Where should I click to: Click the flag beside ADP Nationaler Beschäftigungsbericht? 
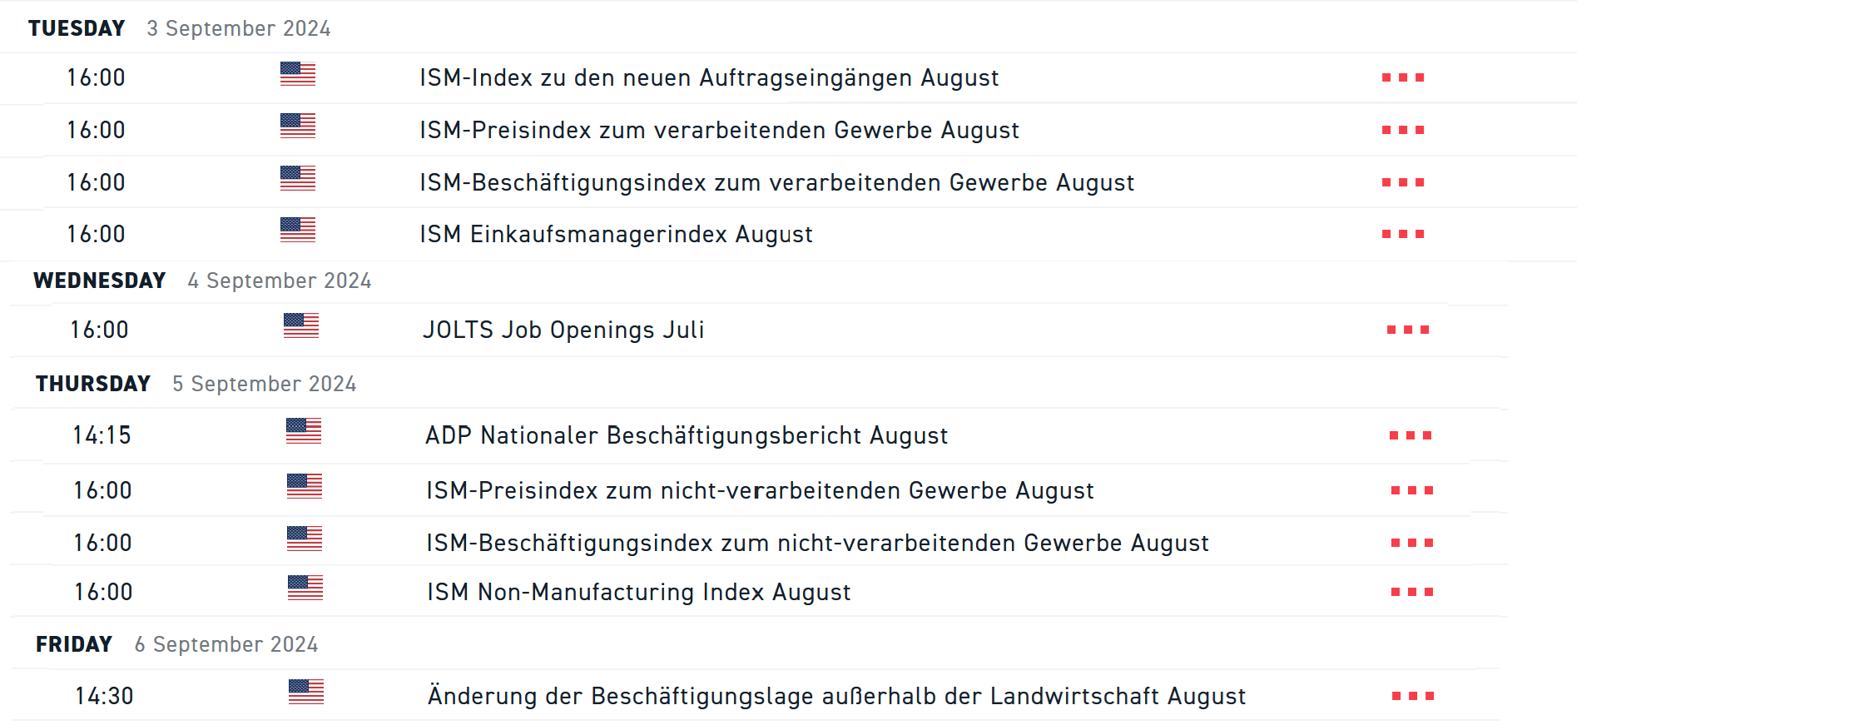pos(304,431)
